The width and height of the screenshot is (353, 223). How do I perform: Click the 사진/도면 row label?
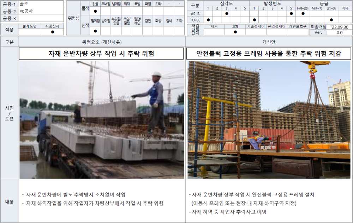pos(10,113)
